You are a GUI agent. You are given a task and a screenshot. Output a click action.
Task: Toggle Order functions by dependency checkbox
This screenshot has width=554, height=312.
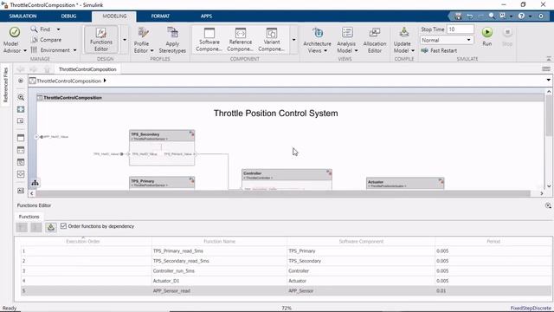click(x=63, y=226)
